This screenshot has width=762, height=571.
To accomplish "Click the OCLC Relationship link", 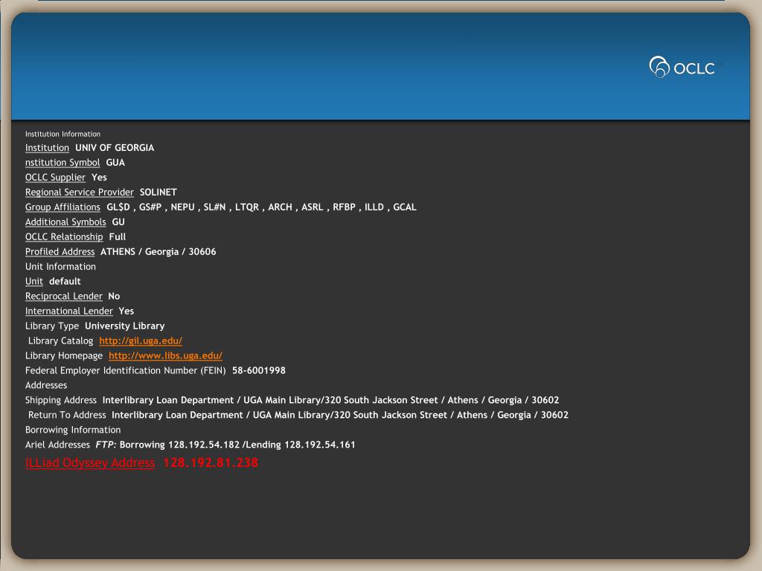I will point(64,237).
